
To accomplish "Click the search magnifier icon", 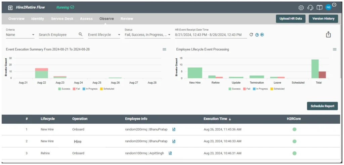I will click(81, 34).
